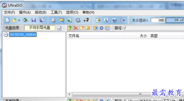184x101 pixels.
Task: Exit UltraISO using the door icon
Action: pos(123,20)
